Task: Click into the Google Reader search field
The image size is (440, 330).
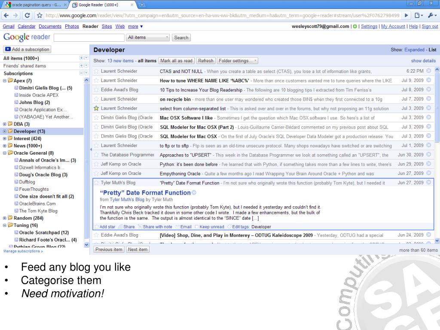Action: [x=89, y=37]
